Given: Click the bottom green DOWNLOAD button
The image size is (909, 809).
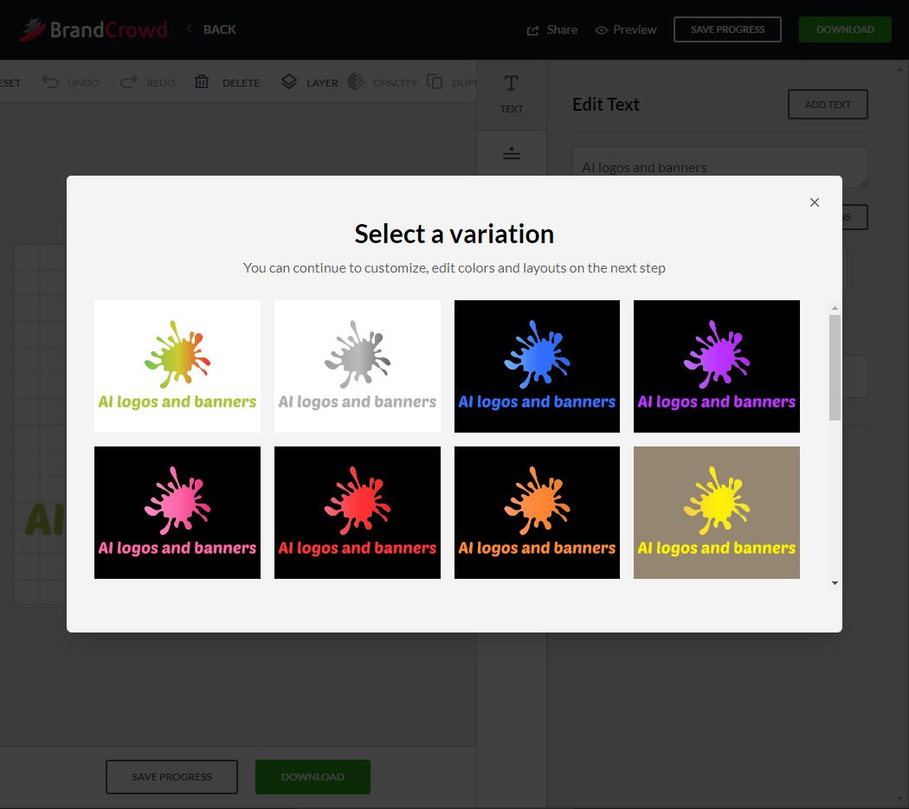Looking at the screenshot, I should click(313, 776).
